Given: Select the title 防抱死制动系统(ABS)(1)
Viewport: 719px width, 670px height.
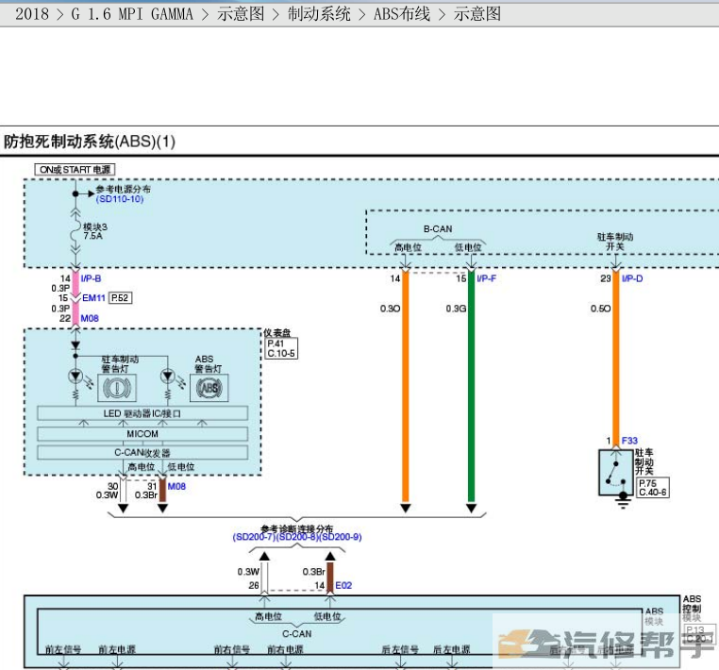Looking at the screenshot, I should (x=90, y=142).
